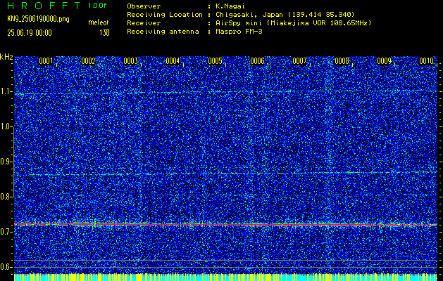
Task: Click the 0.9 frequency axis label
Action: 6,162
